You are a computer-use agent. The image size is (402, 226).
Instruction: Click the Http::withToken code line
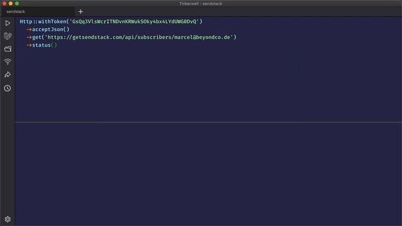point(111,21)
